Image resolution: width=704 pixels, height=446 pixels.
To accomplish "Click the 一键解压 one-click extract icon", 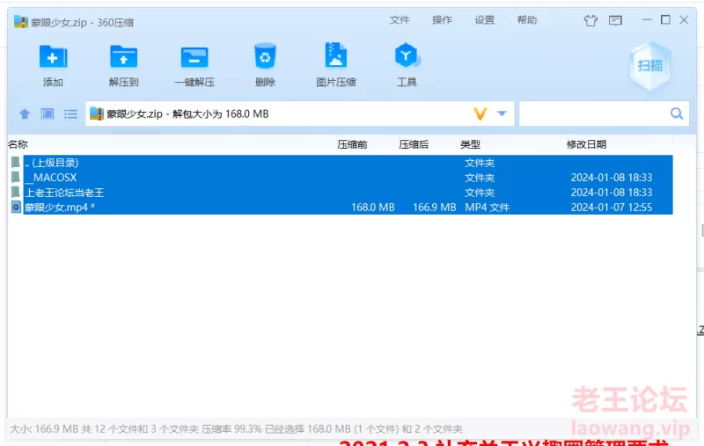I will coord(194,57).
